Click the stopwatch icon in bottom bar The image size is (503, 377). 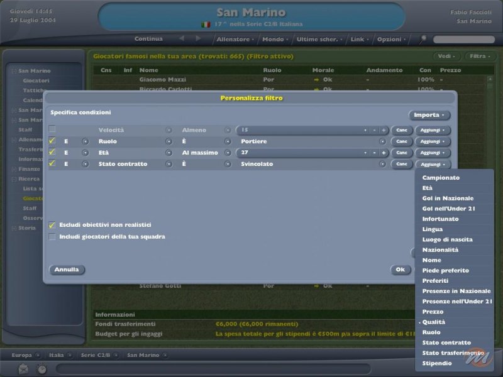click(x=41, y=368)
